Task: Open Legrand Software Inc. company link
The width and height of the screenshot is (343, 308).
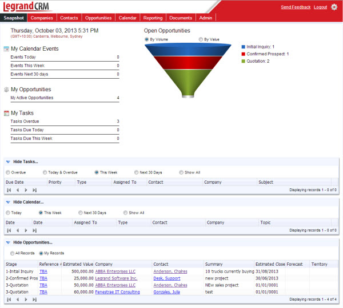Action: tap(116, 278)
